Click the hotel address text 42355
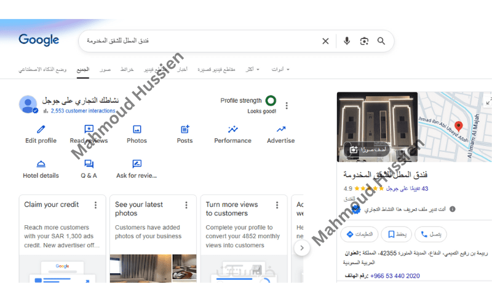The height and width of the screenshot is (283, 492). click(416, 257)
